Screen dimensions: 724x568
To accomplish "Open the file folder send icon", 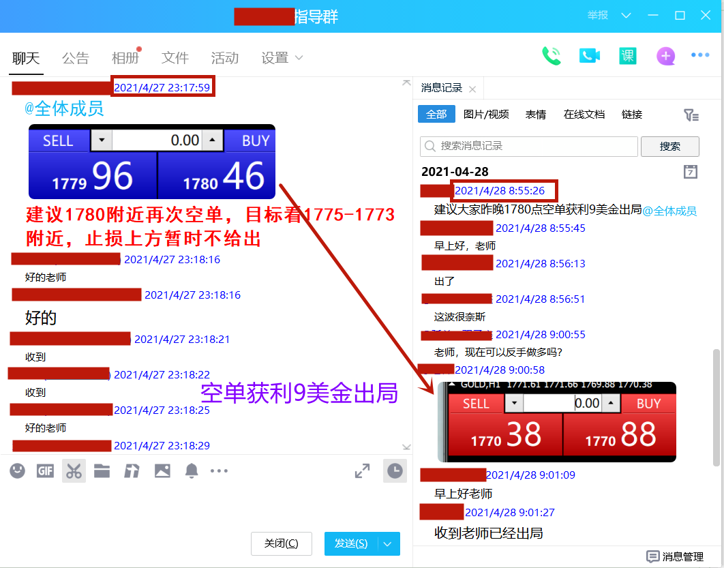I will pos(102,470).
